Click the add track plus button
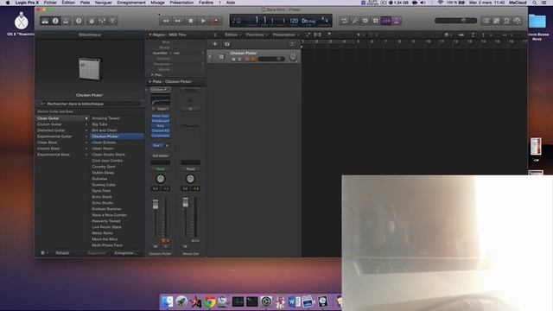 [215, 44]
